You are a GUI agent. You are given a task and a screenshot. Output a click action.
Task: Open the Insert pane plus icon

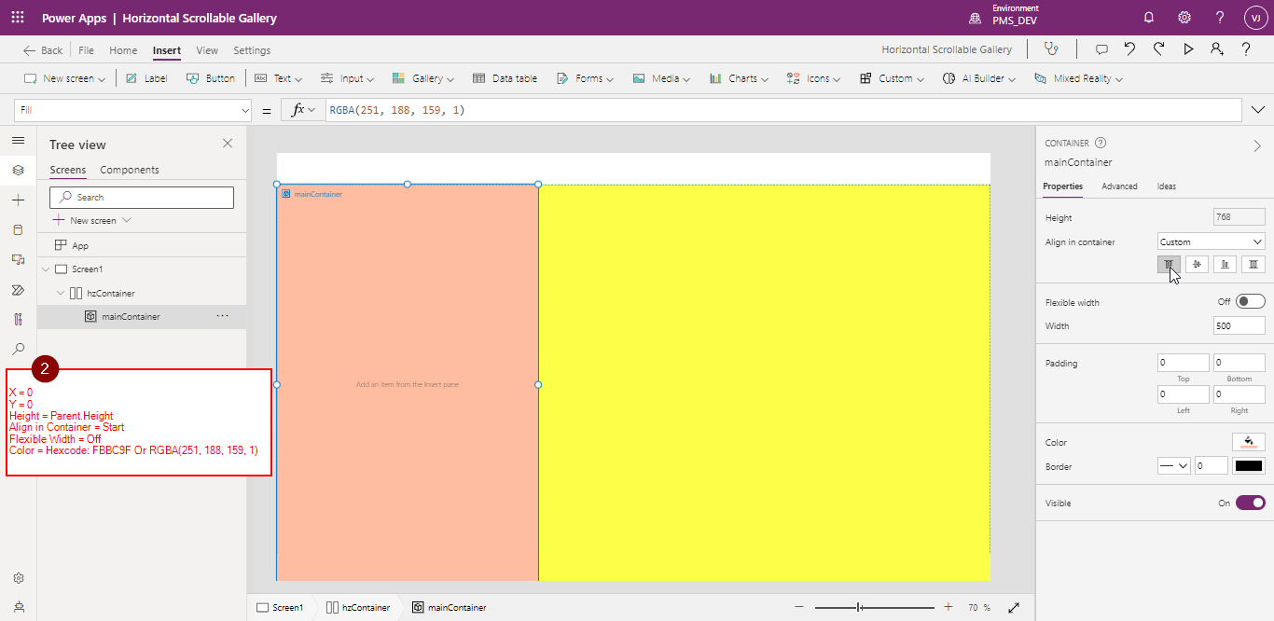click(x=18, y=200)
